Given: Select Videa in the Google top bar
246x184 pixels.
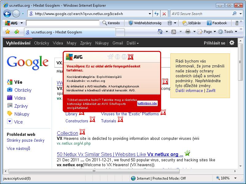Looking at the screenshot, I should tap(58, 43).
